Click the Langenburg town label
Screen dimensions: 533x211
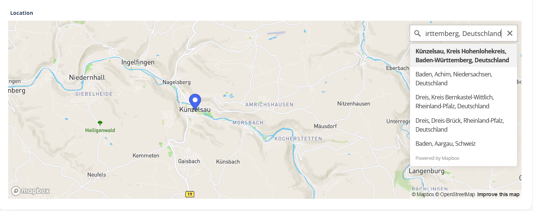[426, 171]
